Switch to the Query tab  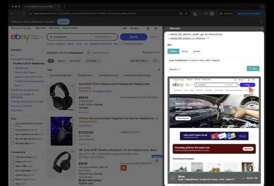[x=185, y=51]
